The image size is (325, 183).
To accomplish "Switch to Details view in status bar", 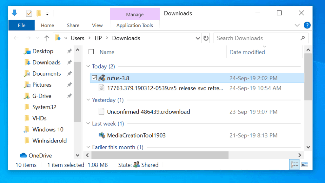I will click(x=294, y=165).
